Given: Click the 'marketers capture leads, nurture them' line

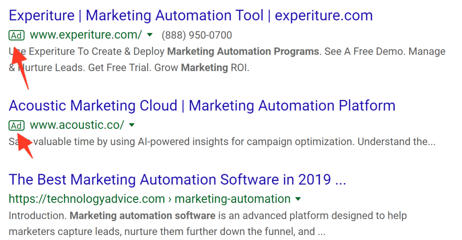Looking at the screenshot, I should click(167, 231).
